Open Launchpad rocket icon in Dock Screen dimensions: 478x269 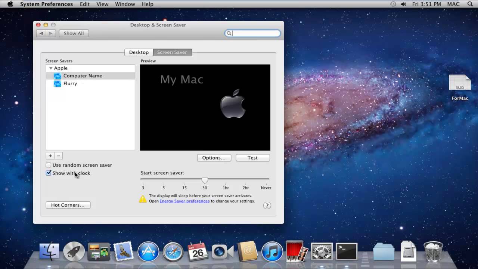[x=74, y=251]
